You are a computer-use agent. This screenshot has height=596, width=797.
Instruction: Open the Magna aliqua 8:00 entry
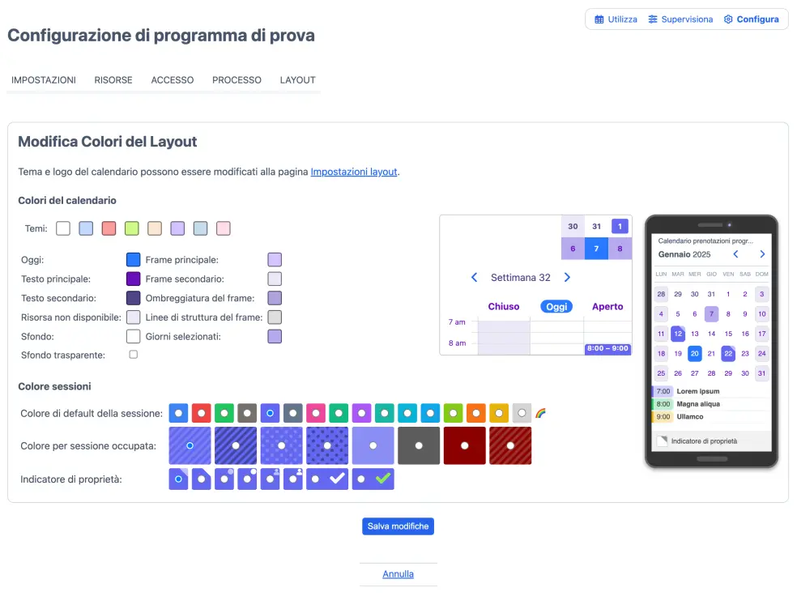pos(711,404)
